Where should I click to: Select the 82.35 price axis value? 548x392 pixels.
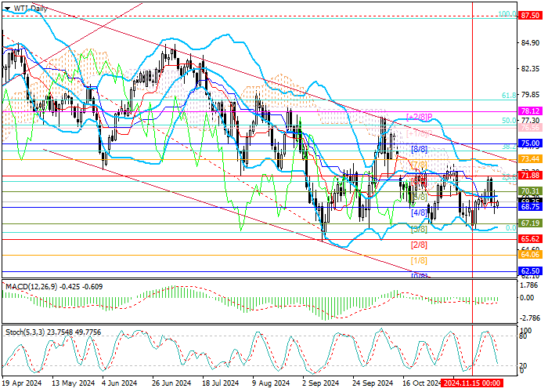click(x=530, y=69)
